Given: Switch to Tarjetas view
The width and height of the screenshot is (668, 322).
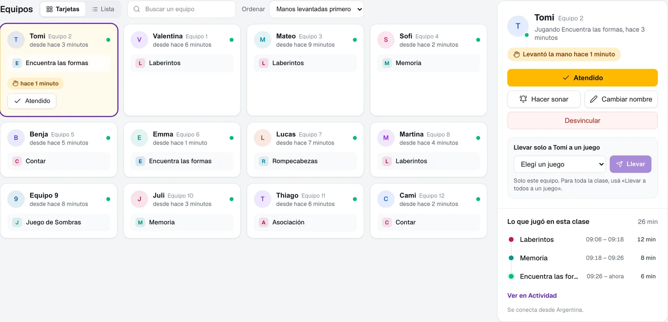Looking at the screenshot, I should click(63, 9).
